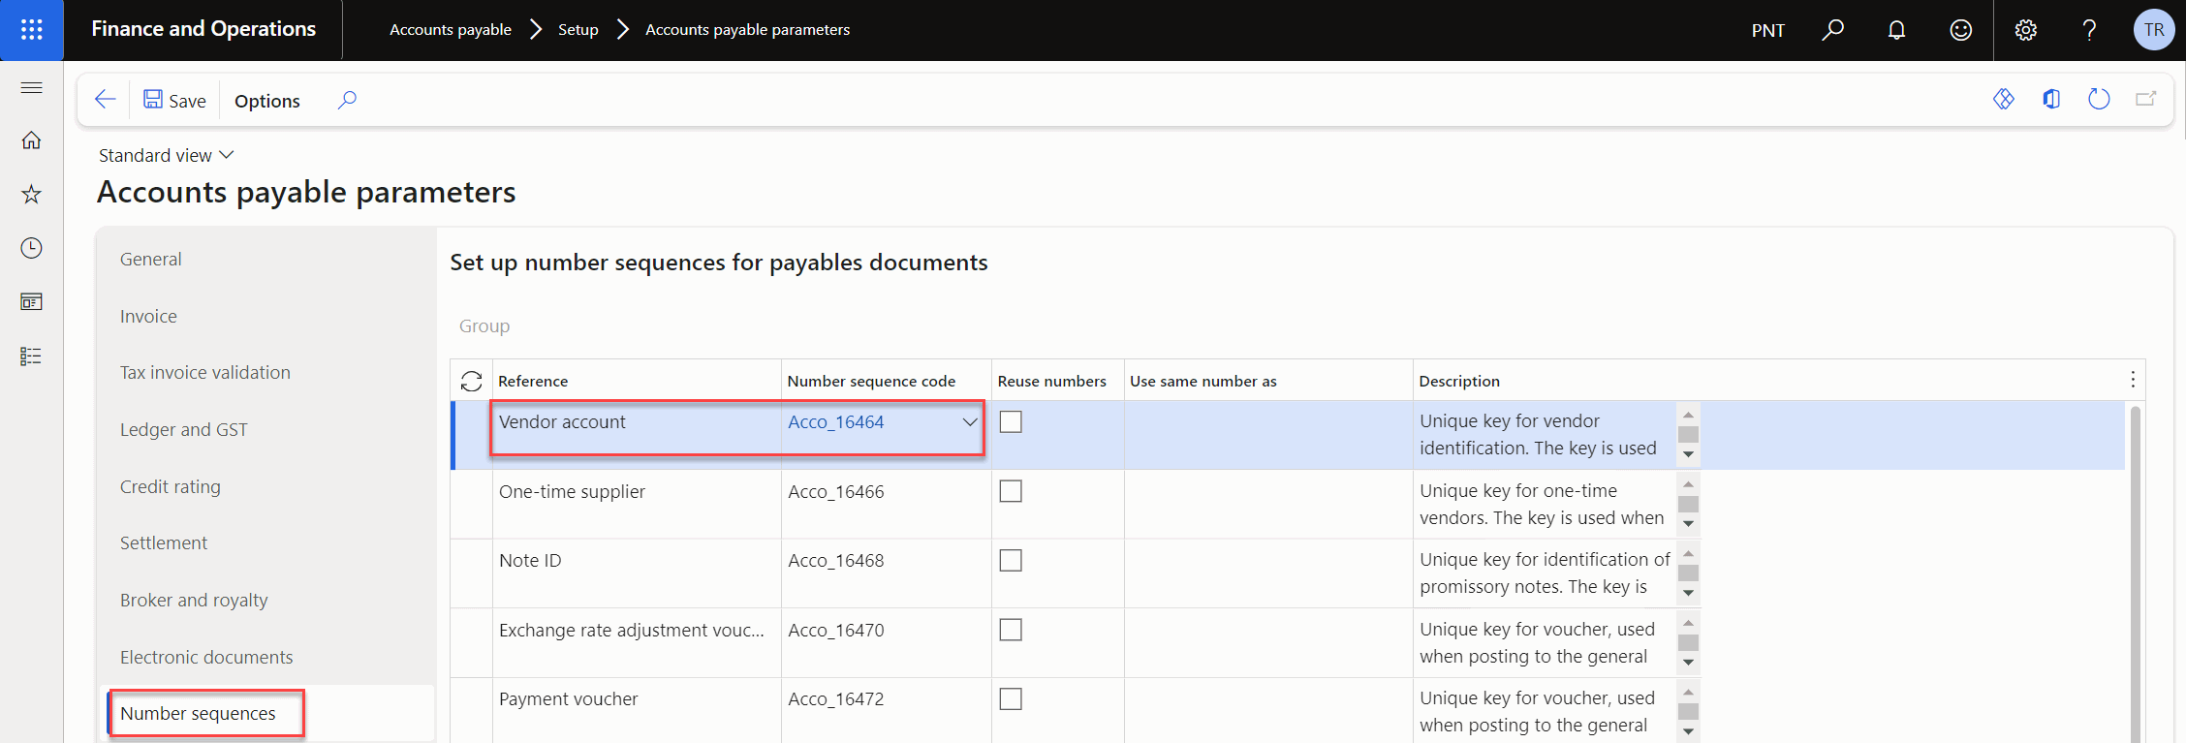
Task: Tick Reuse numbers for Exchange rate adjustment
Action: pyautogui.click(x=1011, y=630)
